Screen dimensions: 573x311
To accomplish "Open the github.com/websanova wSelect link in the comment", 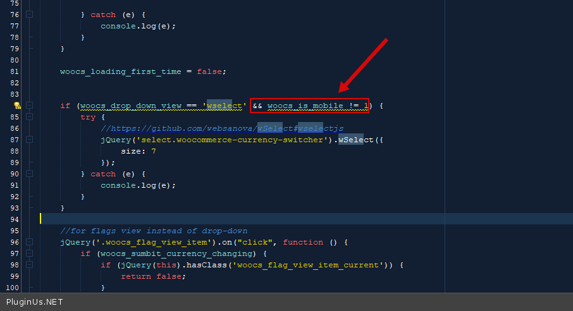I will point(227,128).
